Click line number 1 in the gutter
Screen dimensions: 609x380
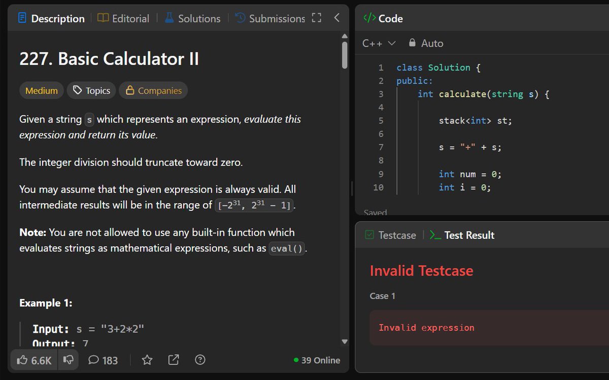pyautogui.click(x=381, y=68)
